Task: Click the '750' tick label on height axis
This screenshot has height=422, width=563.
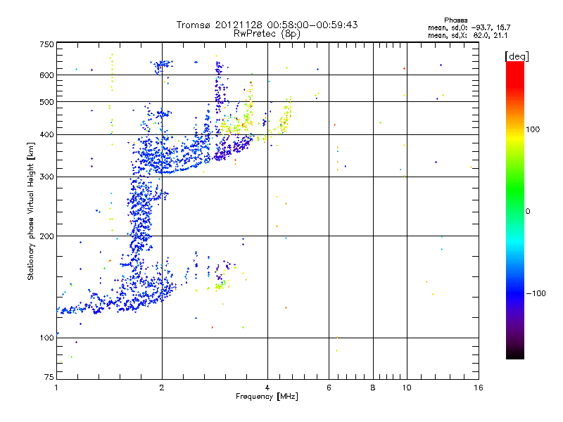Action: (46, 44)
